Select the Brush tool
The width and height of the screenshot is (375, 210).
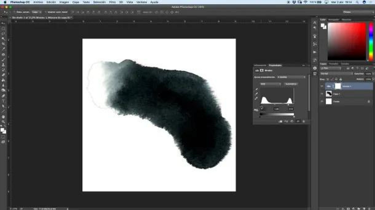(3, 60)
